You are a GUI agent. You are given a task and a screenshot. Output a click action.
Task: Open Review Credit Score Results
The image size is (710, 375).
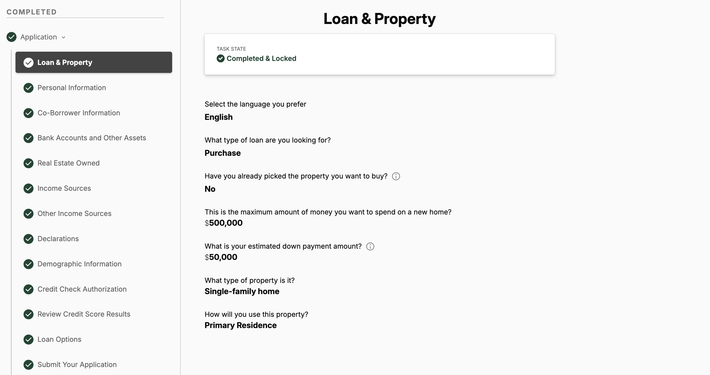[x=84, y=314]
